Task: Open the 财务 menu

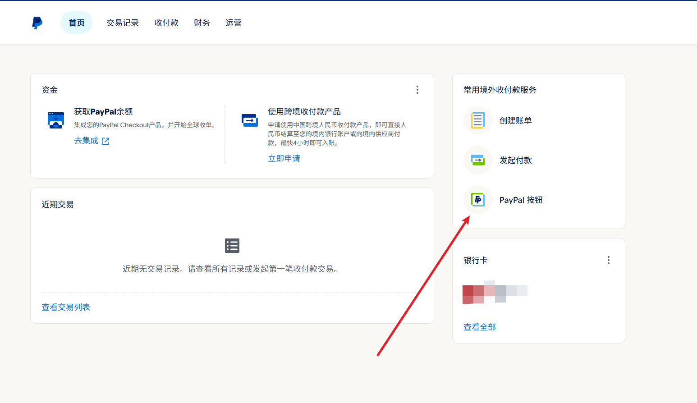Action: (202, 23)
